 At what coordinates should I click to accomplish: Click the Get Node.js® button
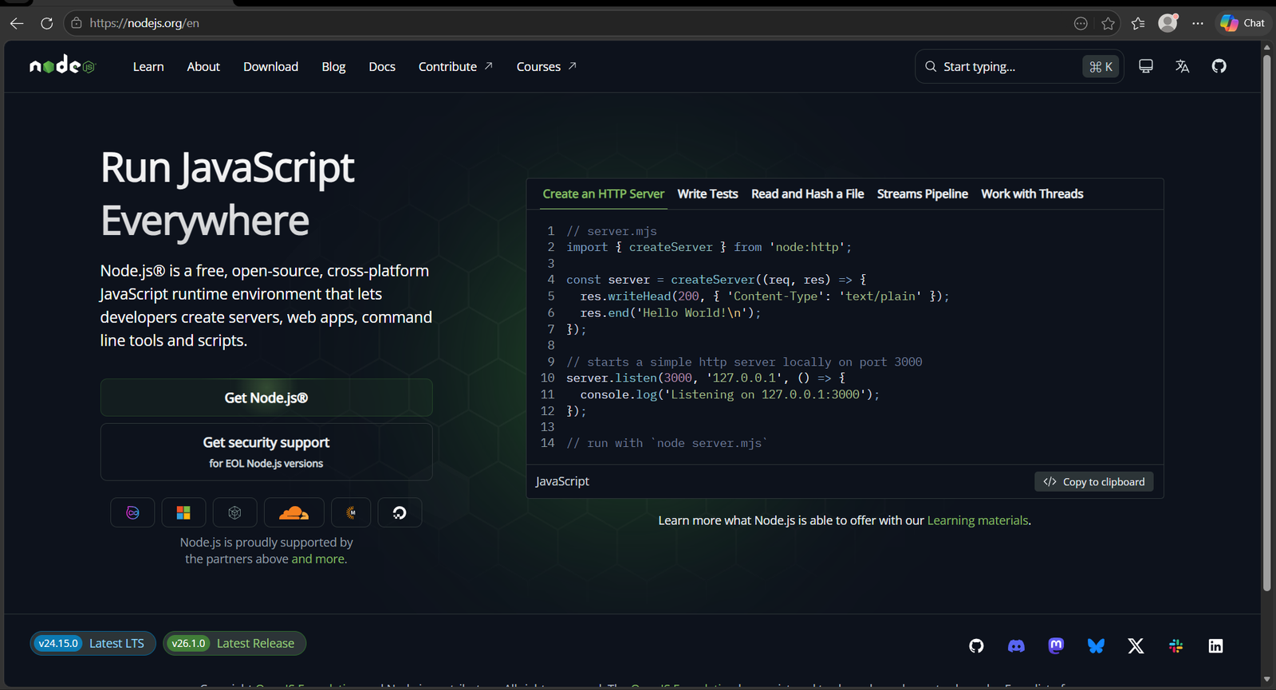266,398
